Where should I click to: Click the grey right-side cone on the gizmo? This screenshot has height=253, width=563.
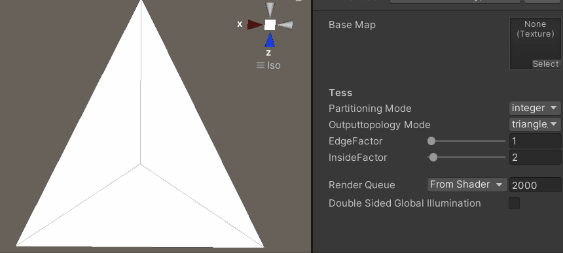[285, 25]
